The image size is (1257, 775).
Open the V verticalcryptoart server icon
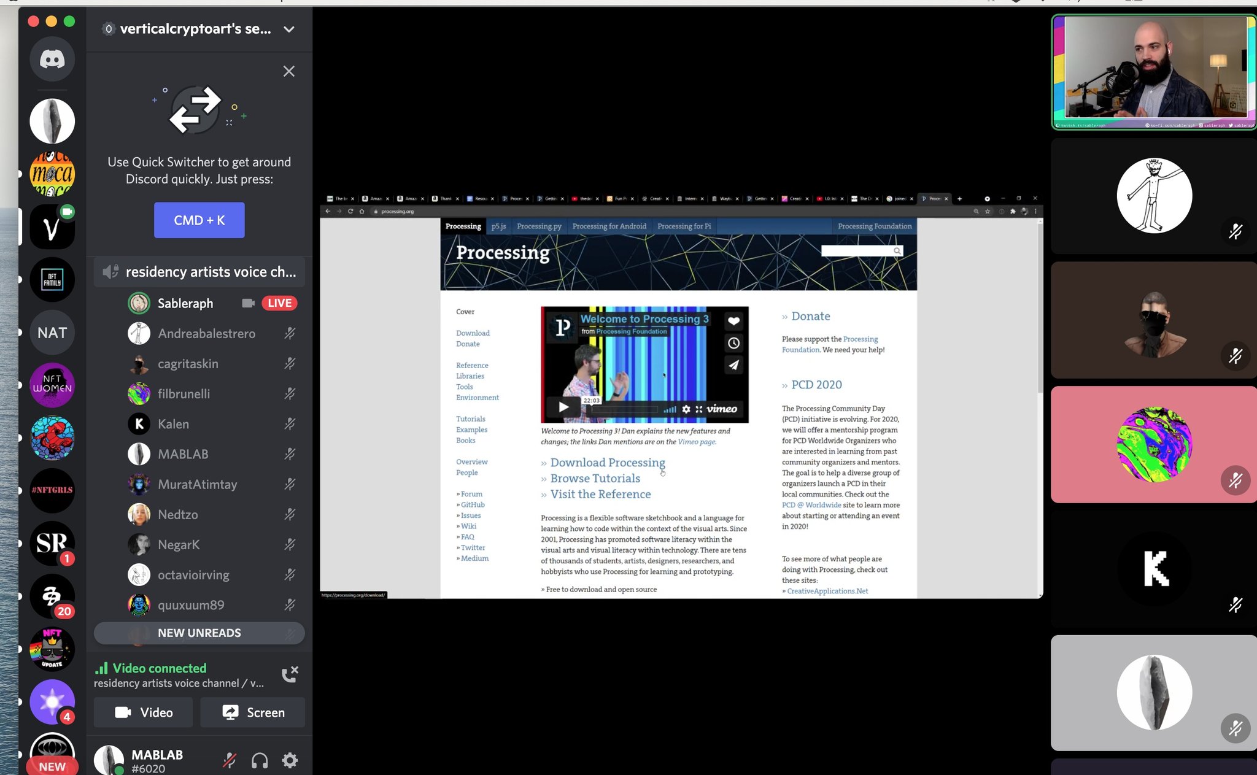coord(52,227)
